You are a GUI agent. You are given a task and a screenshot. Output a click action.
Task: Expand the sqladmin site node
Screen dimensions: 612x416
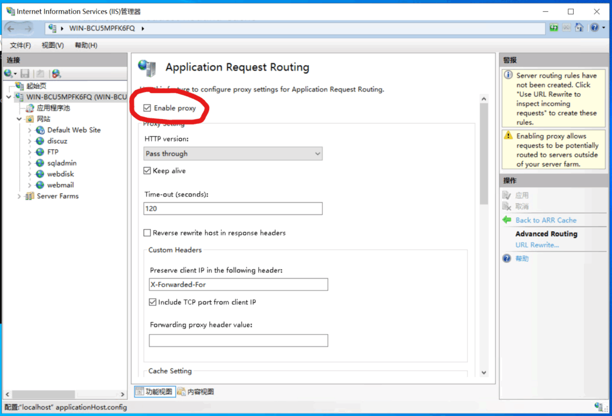tap(30, 163)
